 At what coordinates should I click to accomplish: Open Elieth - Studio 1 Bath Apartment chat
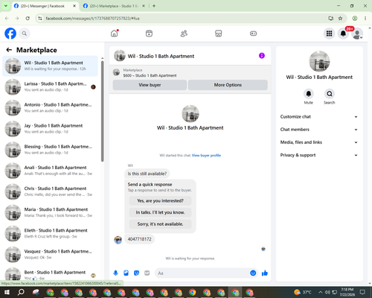(51, 233)
